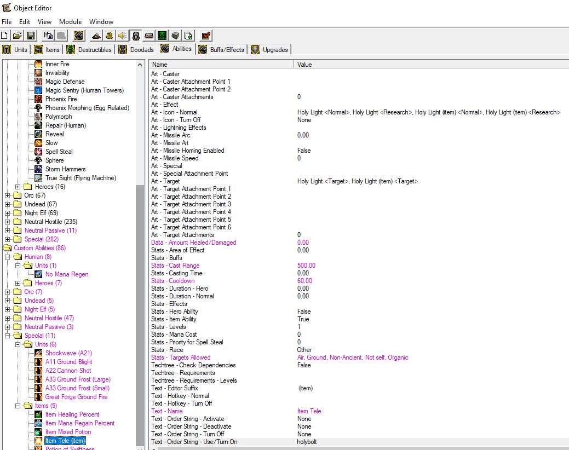Click the greyed Paste toolbar icon
Screen dimensions: 569x450
coord(62,36)
